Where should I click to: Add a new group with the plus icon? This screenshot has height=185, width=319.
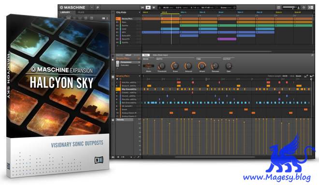pyautogui.click(x=117, y=46)
